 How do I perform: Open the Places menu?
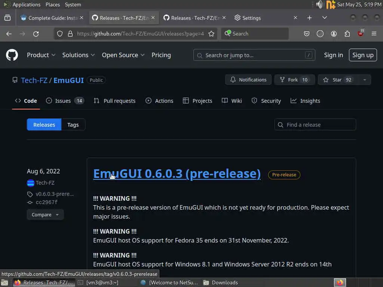coord(53,4)
